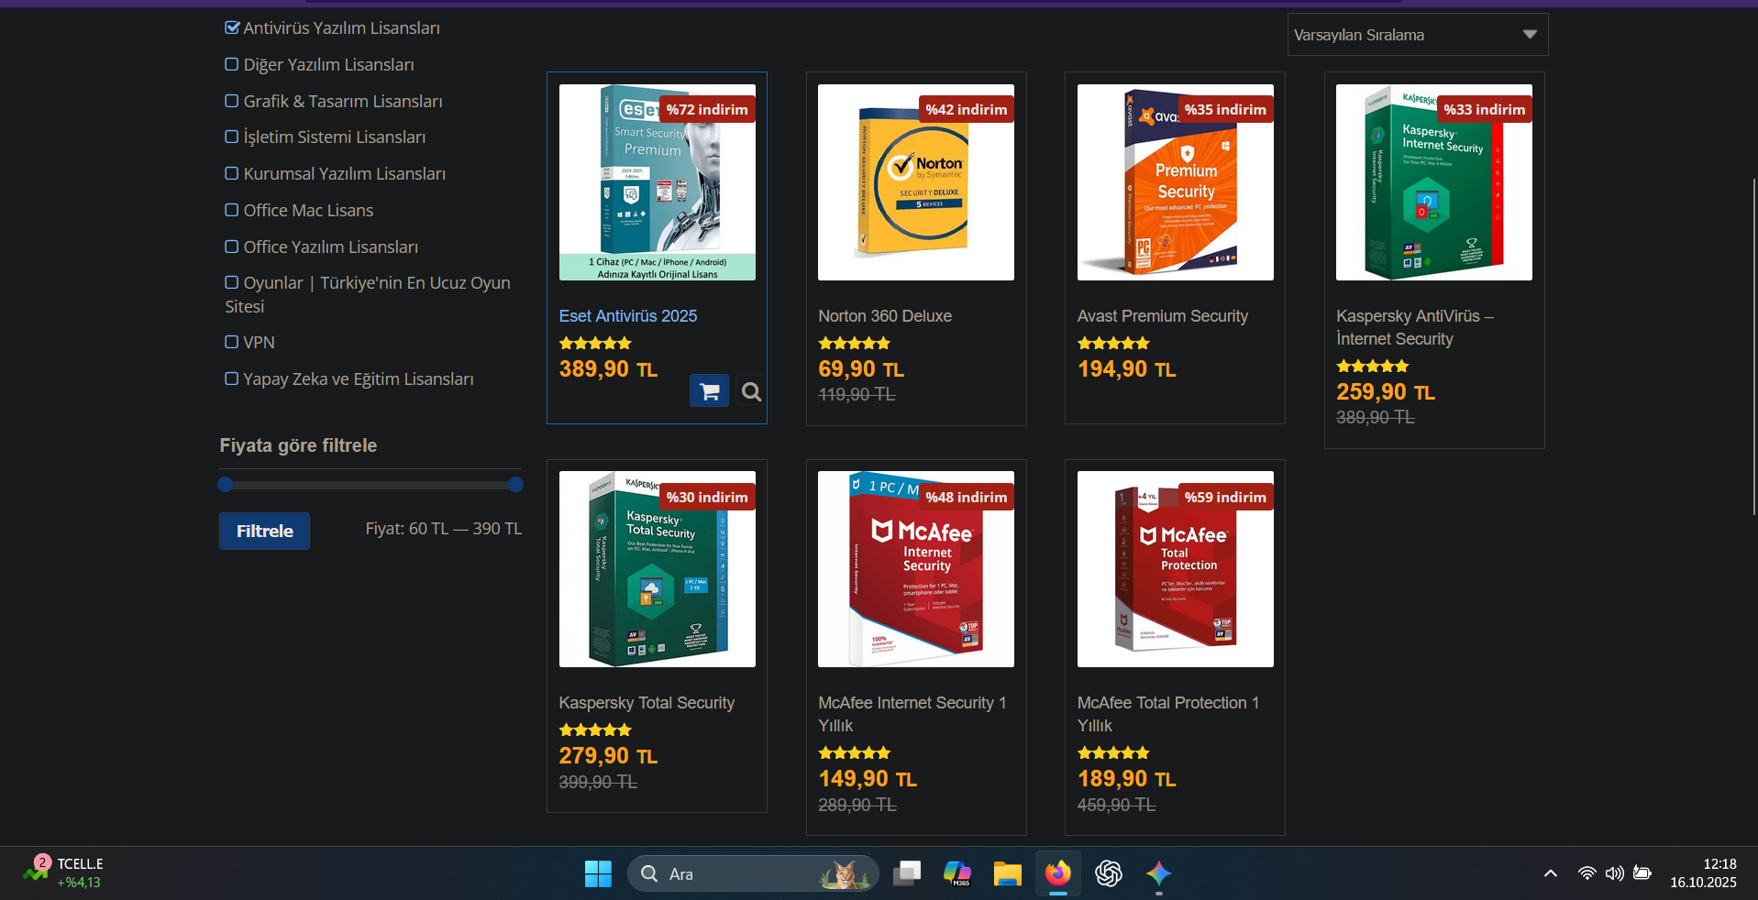Apply price filter with Filtrele button
This screenshot has height=900, width=1758.
[264, 531]
